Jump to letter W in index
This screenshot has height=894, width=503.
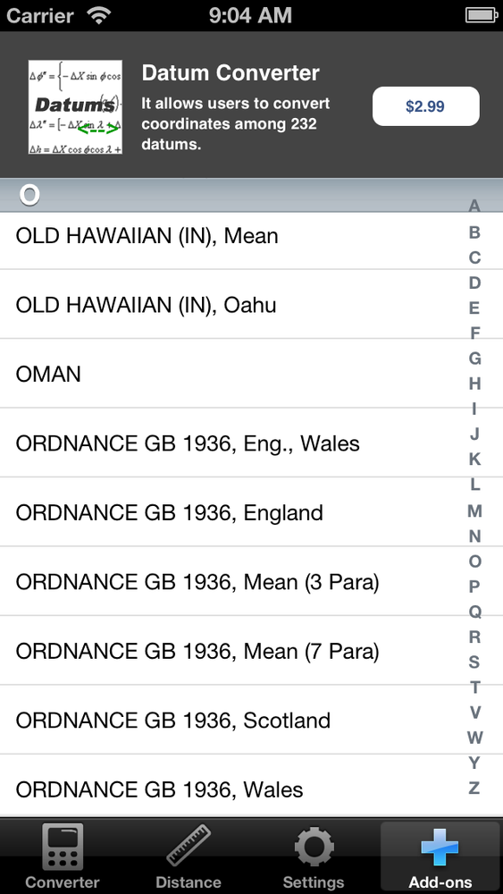tap(474, 738)
